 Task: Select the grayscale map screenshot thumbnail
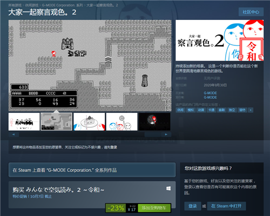click(x=56, y=122)
